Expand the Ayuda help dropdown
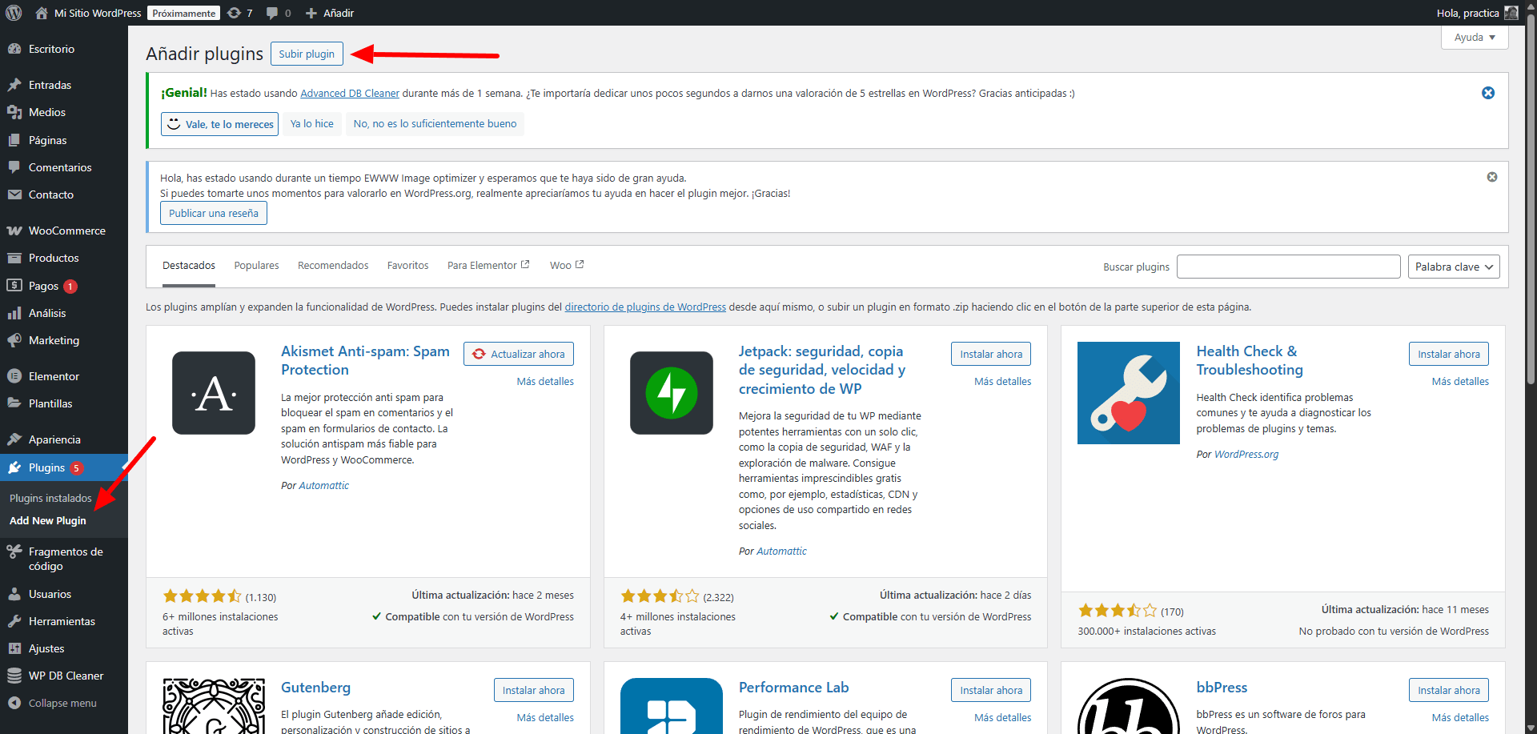The height and width of the screenshot is (734, 1537). click(1475, 38)
